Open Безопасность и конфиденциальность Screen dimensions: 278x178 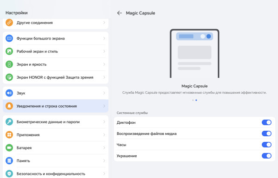click(x=56, y=173)
